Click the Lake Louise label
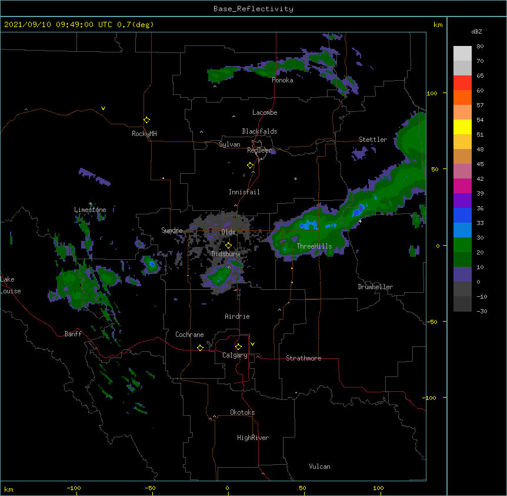The width and height of the screenshot is (507, 496). coord(11,285)
